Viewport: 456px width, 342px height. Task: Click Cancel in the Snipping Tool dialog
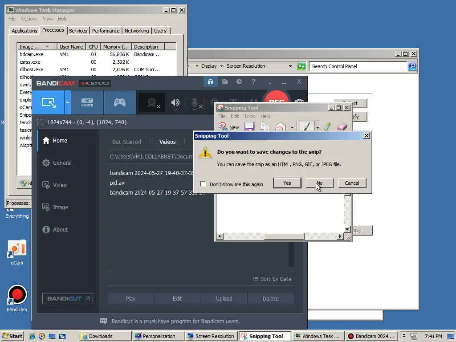tap(352, 183)
